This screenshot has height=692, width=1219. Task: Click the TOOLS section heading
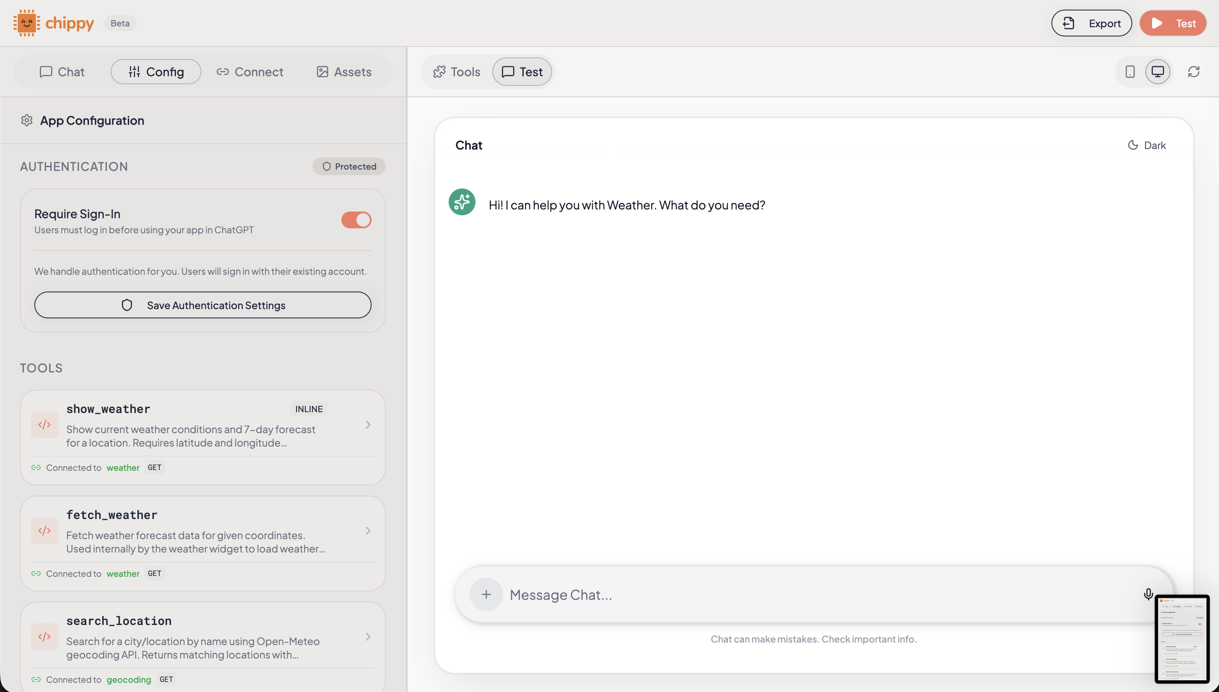[x=41, y=368]
